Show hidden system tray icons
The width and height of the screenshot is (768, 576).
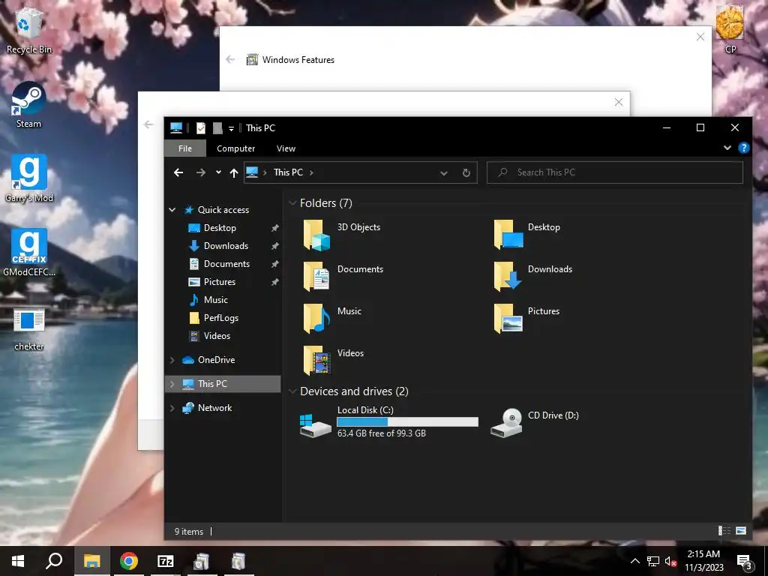click(634, 561)
